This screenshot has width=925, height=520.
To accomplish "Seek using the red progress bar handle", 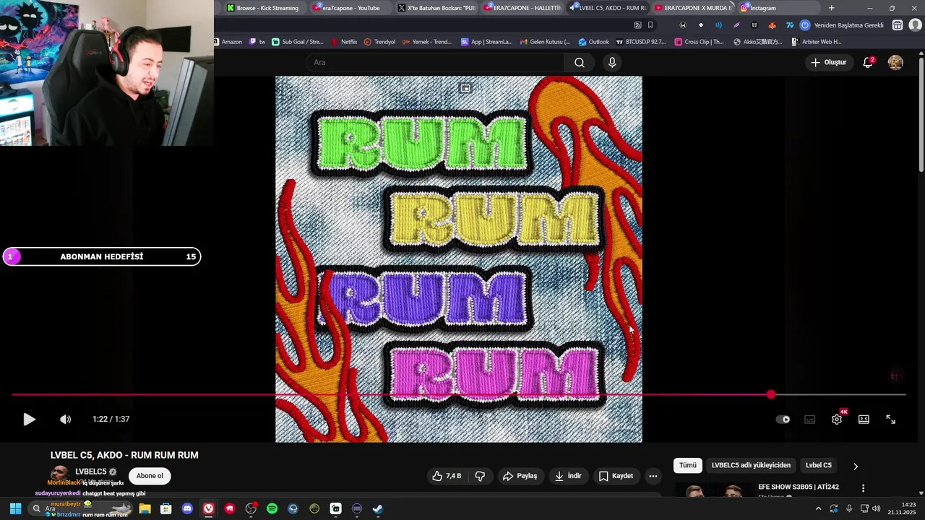I will pyautogui.click(x=771, y=394).
